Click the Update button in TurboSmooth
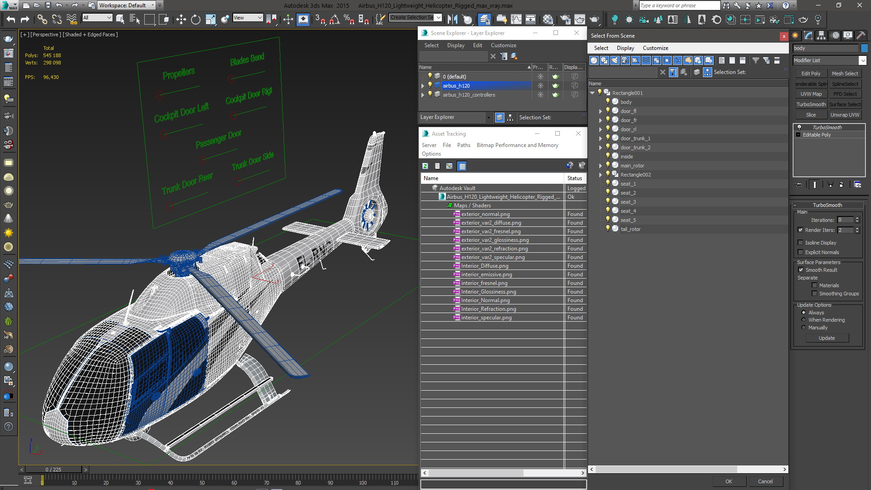Image resolution: width=871 pixels, height=490 pixels. 827,338
